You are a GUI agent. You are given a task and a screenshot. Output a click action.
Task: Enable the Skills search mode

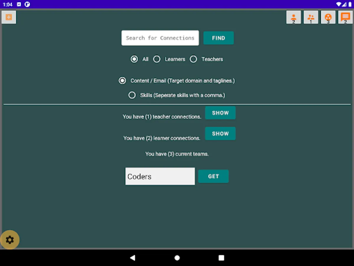(132, 95)
